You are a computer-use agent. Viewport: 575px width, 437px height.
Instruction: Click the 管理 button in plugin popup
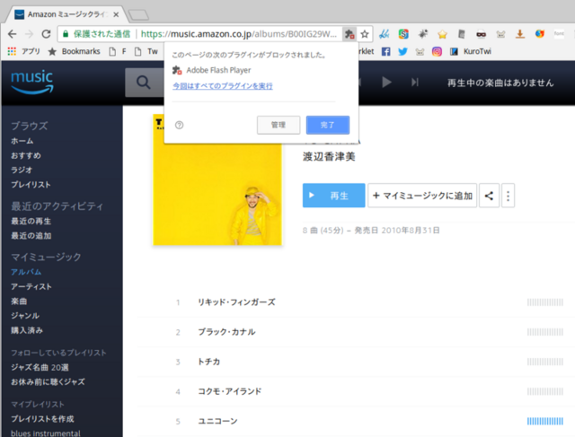(279, 125)
